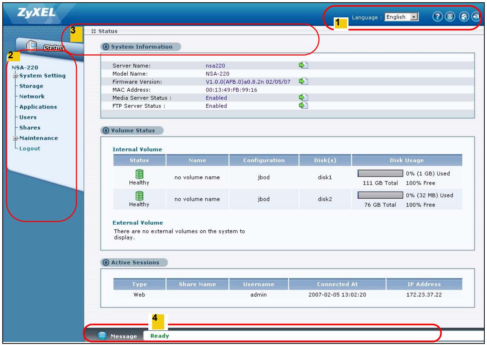Click the IP address 172.23.37.22

(424, 295)
